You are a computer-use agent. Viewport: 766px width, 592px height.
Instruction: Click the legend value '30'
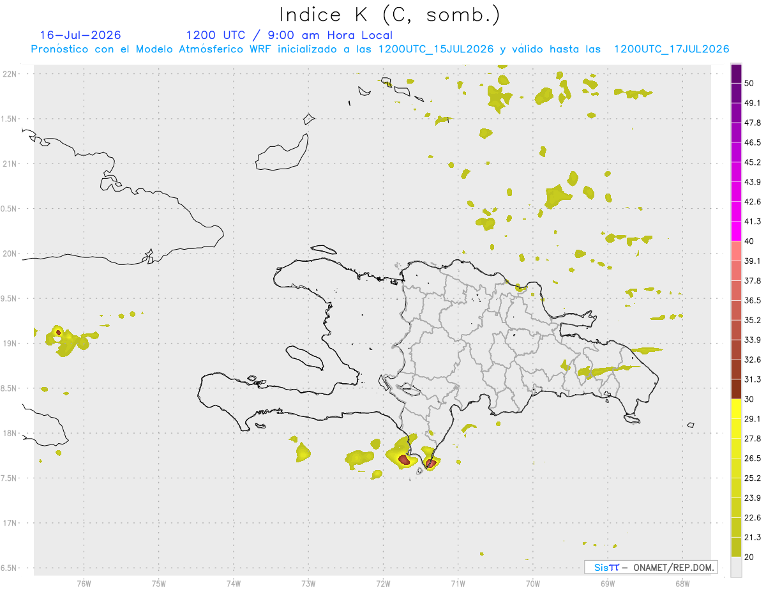pyautogui.click(x=750, y=399)
